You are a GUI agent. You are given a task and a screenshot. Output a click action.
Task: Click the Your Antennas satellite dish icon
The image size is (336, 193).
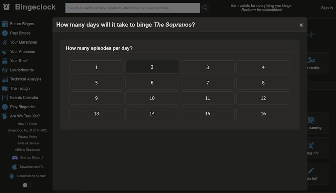tap(5, 52)
